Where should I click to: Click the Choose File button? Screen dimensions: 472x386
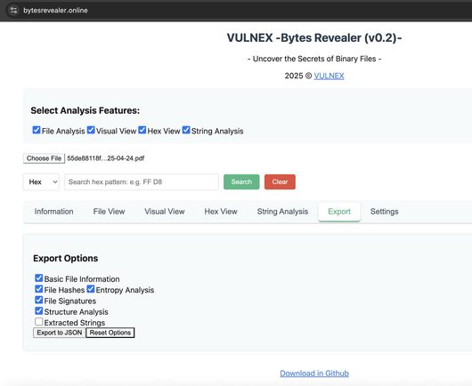pos(44,158)
